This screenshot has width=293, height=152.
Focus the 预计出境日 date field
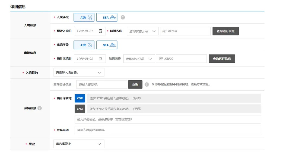click(90, 59)
